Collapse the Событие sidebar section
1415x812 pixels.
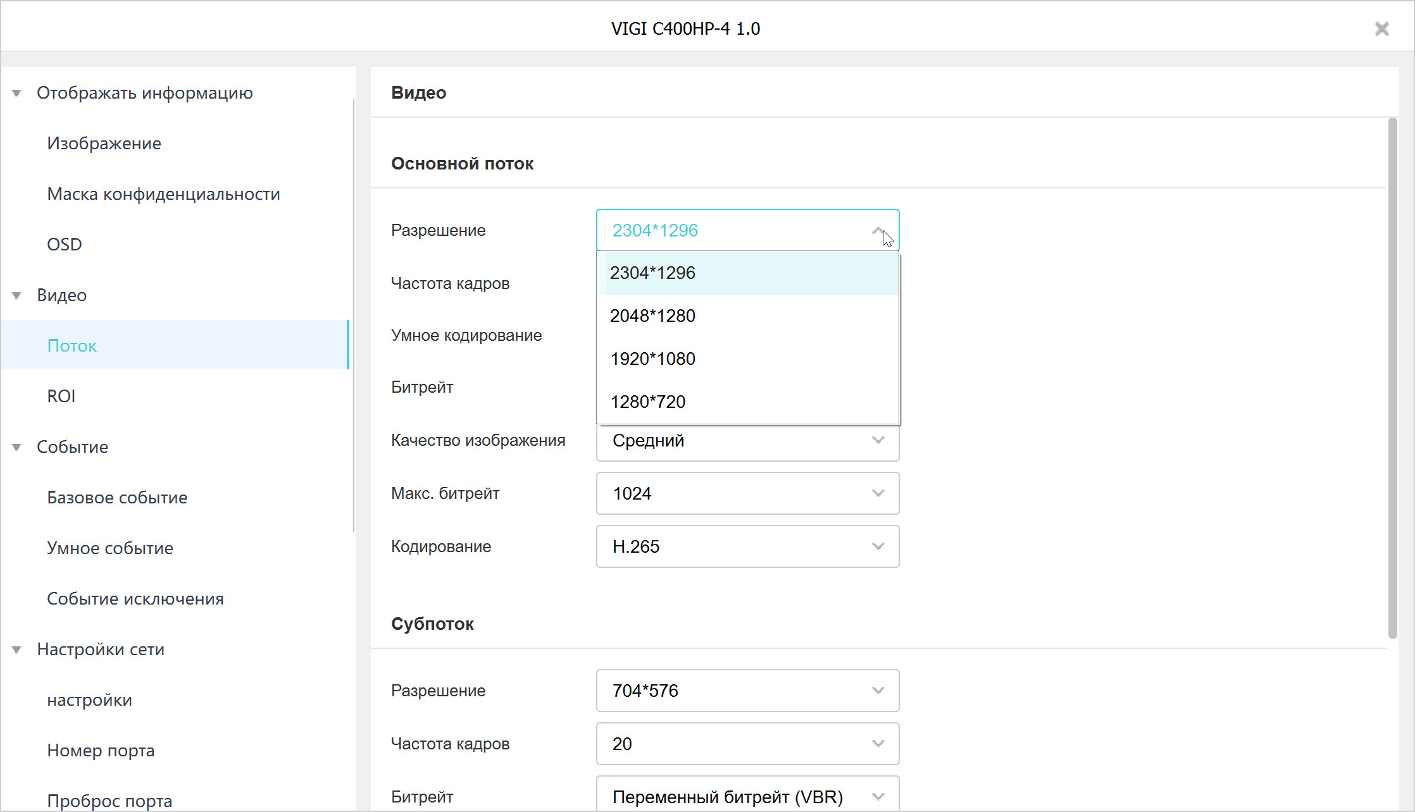[17, 447]
